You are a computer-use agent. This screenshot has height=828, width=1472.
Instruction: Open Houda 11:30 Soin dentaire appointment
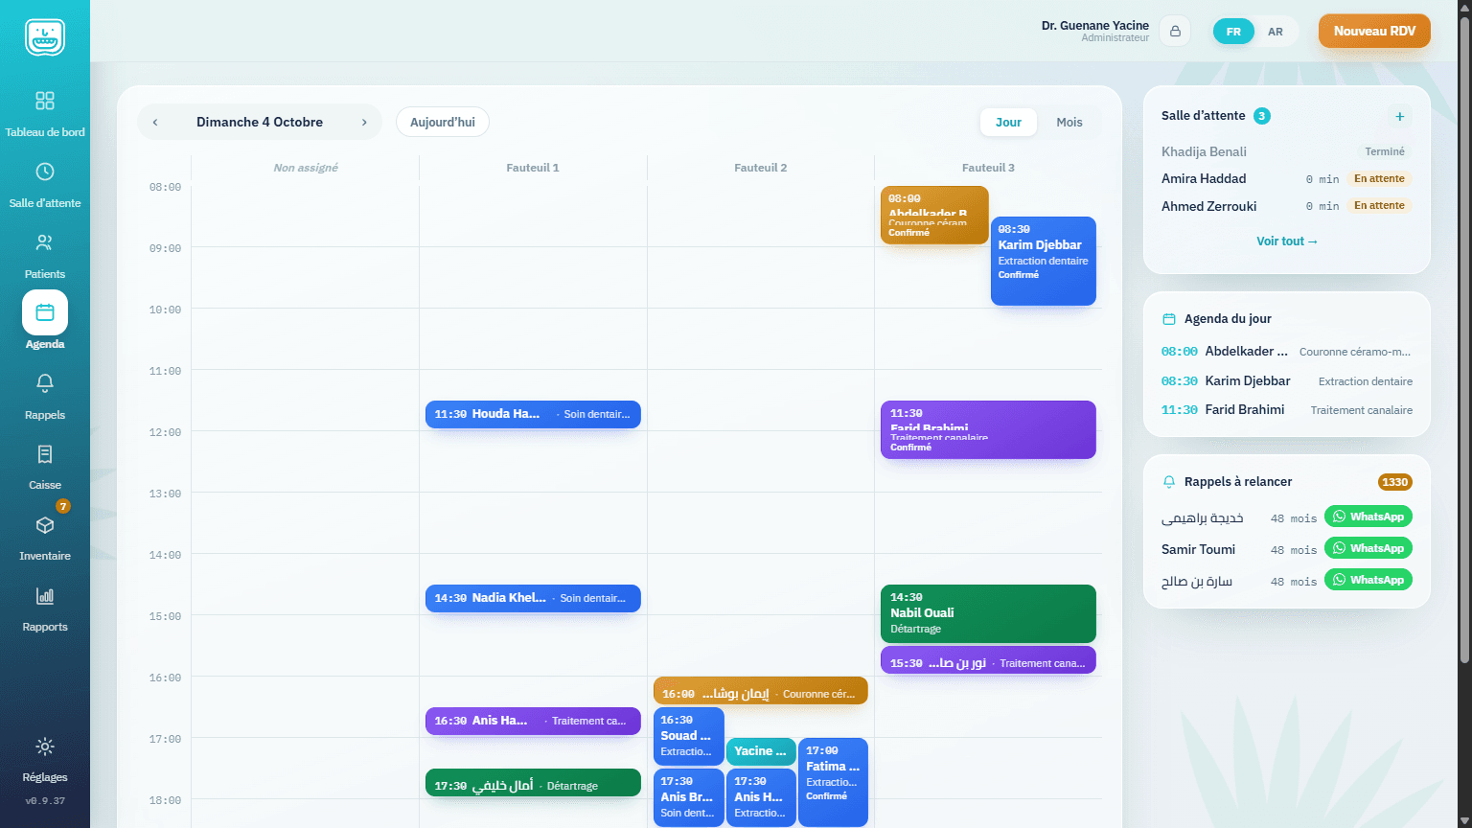pos(533,414)
